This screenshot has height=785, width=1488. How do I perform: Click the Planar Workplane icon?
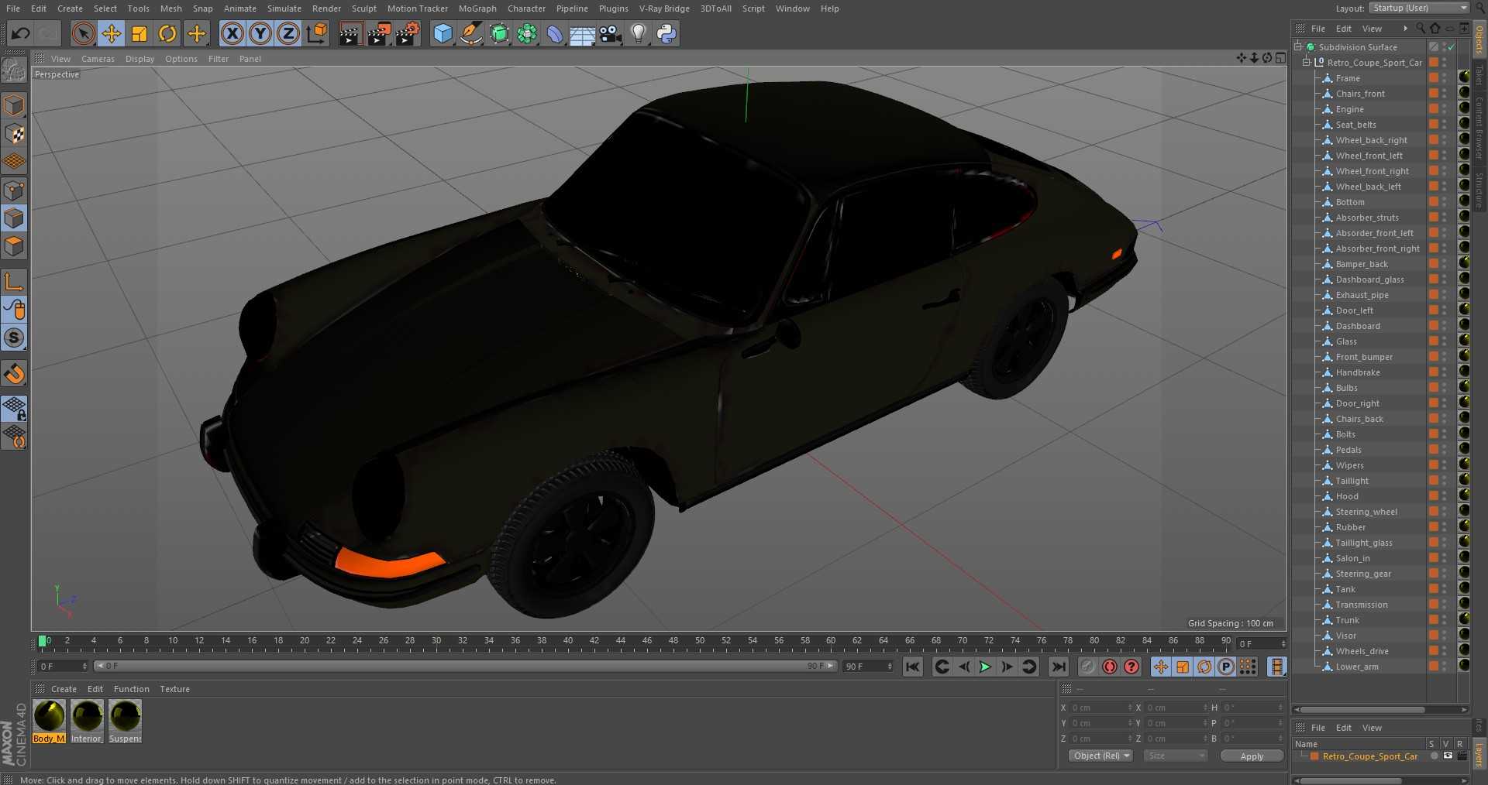(x=14, y=437)
